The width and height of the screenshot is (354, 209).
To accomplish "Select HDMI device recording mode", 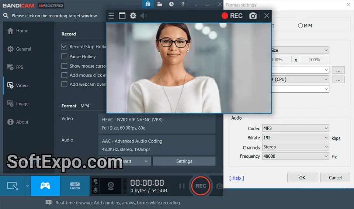I will click(x=75, y=186).
